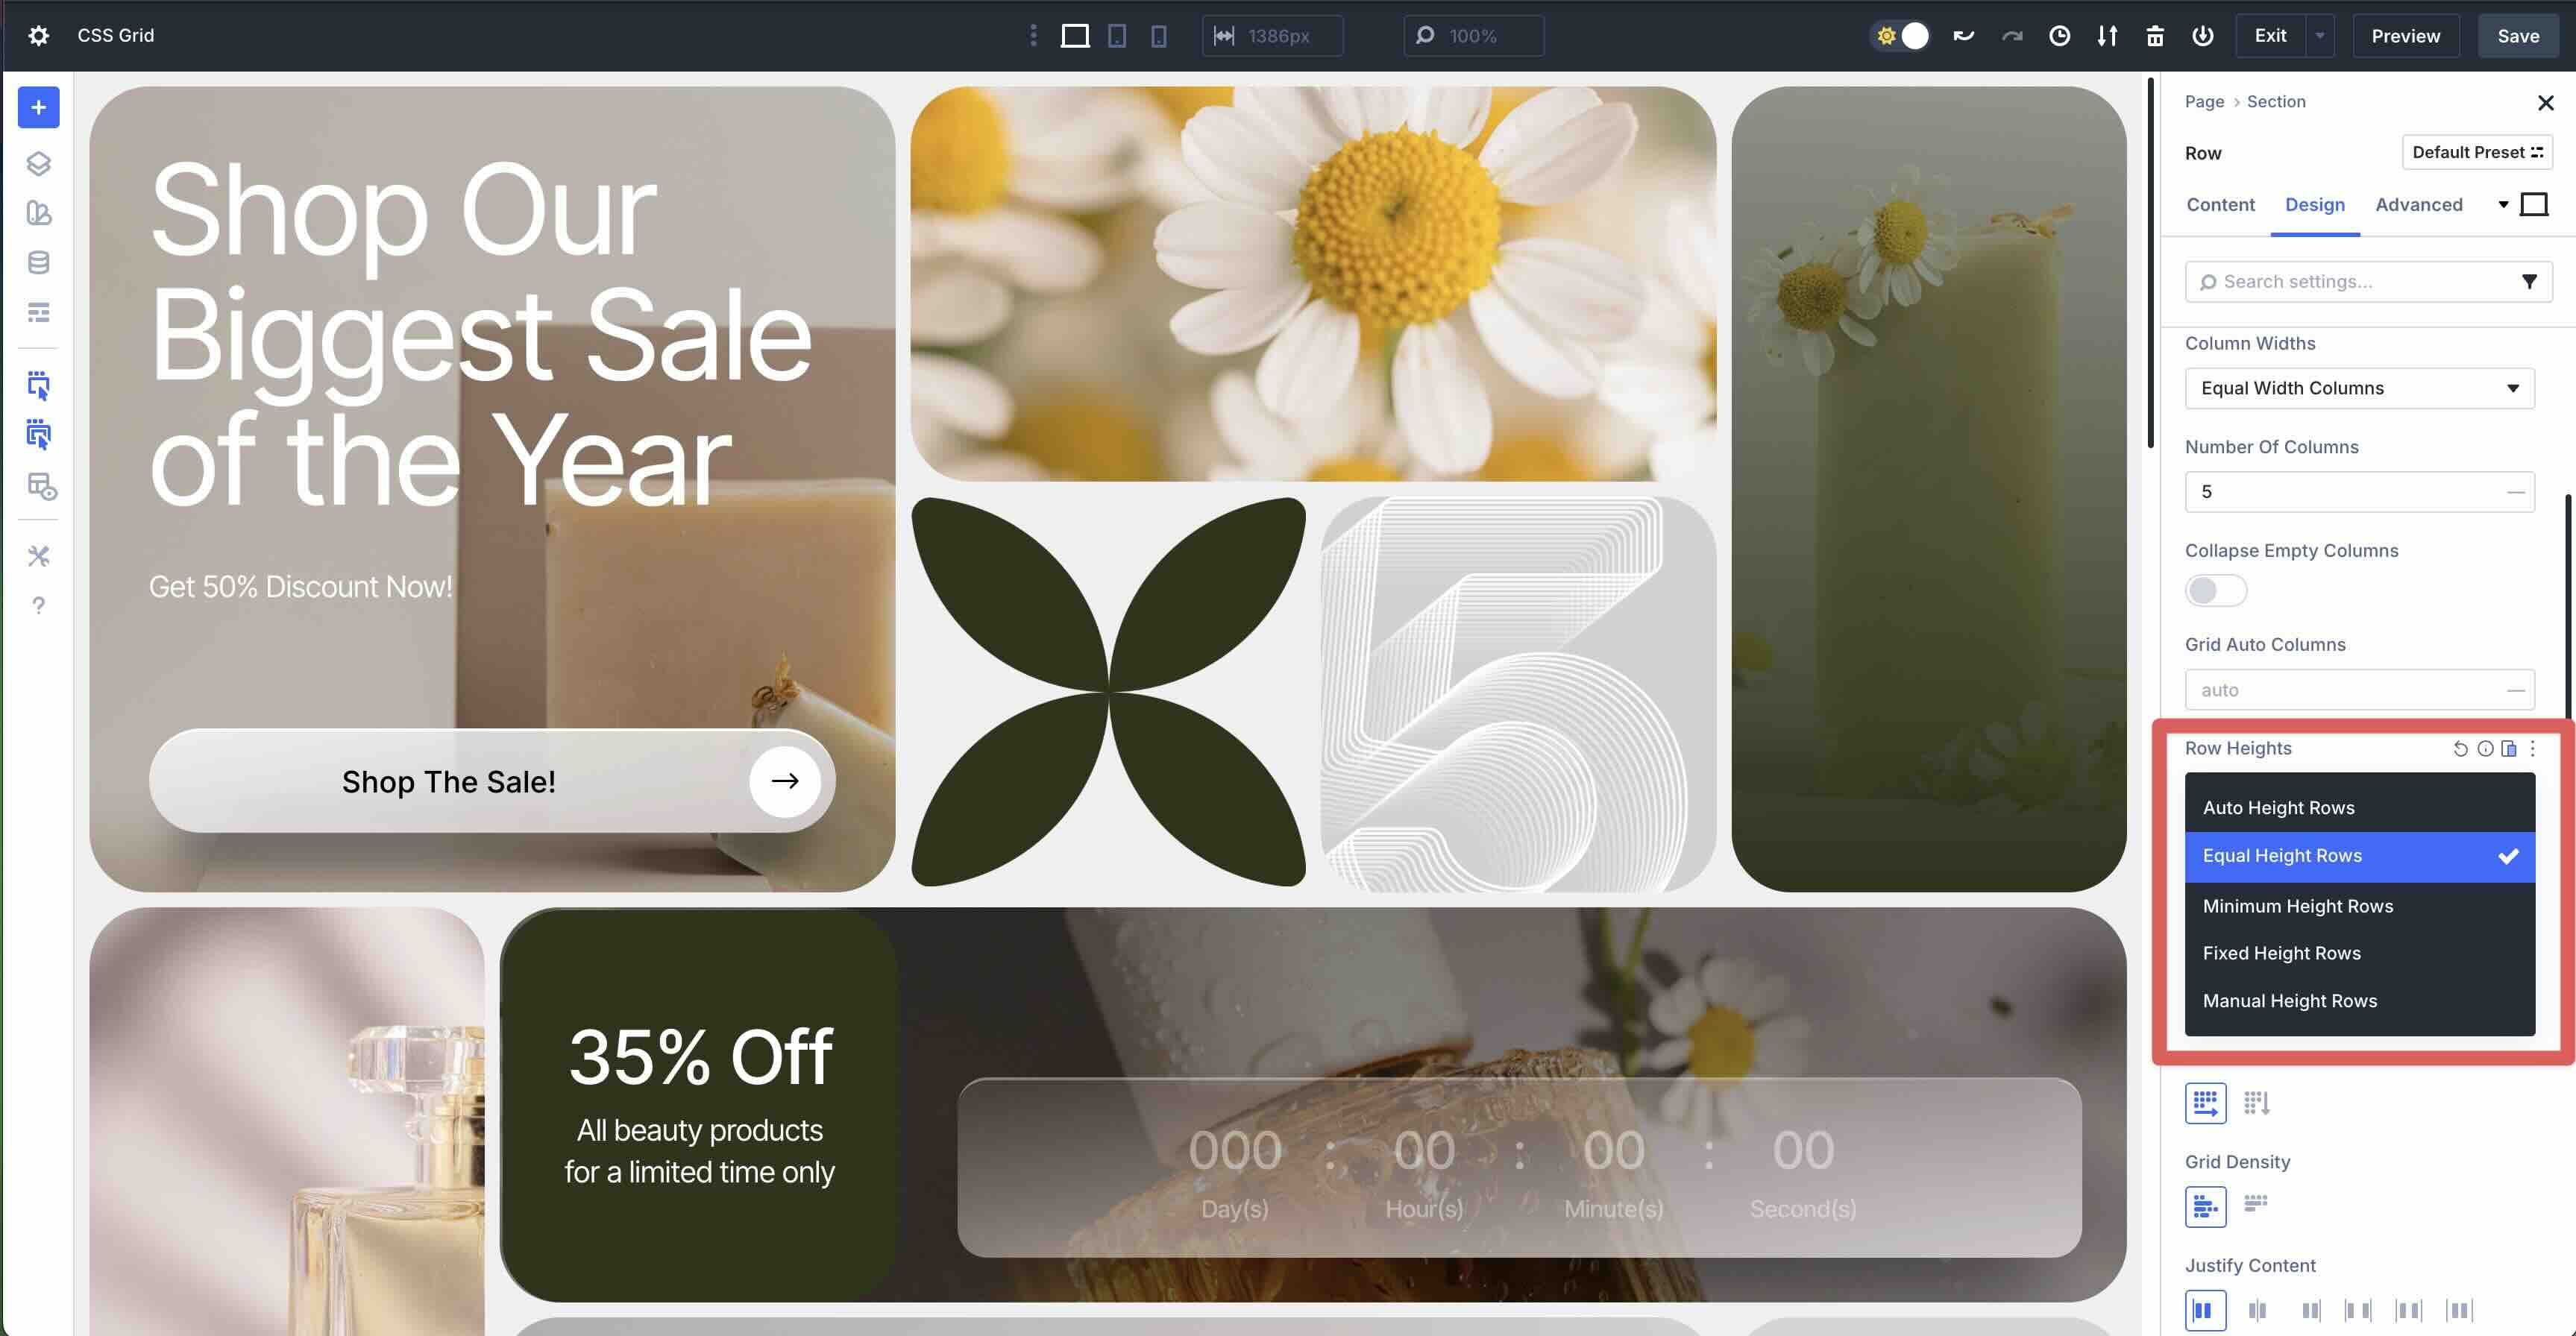Click the Preview button

pyautogui.click(x=2405, y=36)
